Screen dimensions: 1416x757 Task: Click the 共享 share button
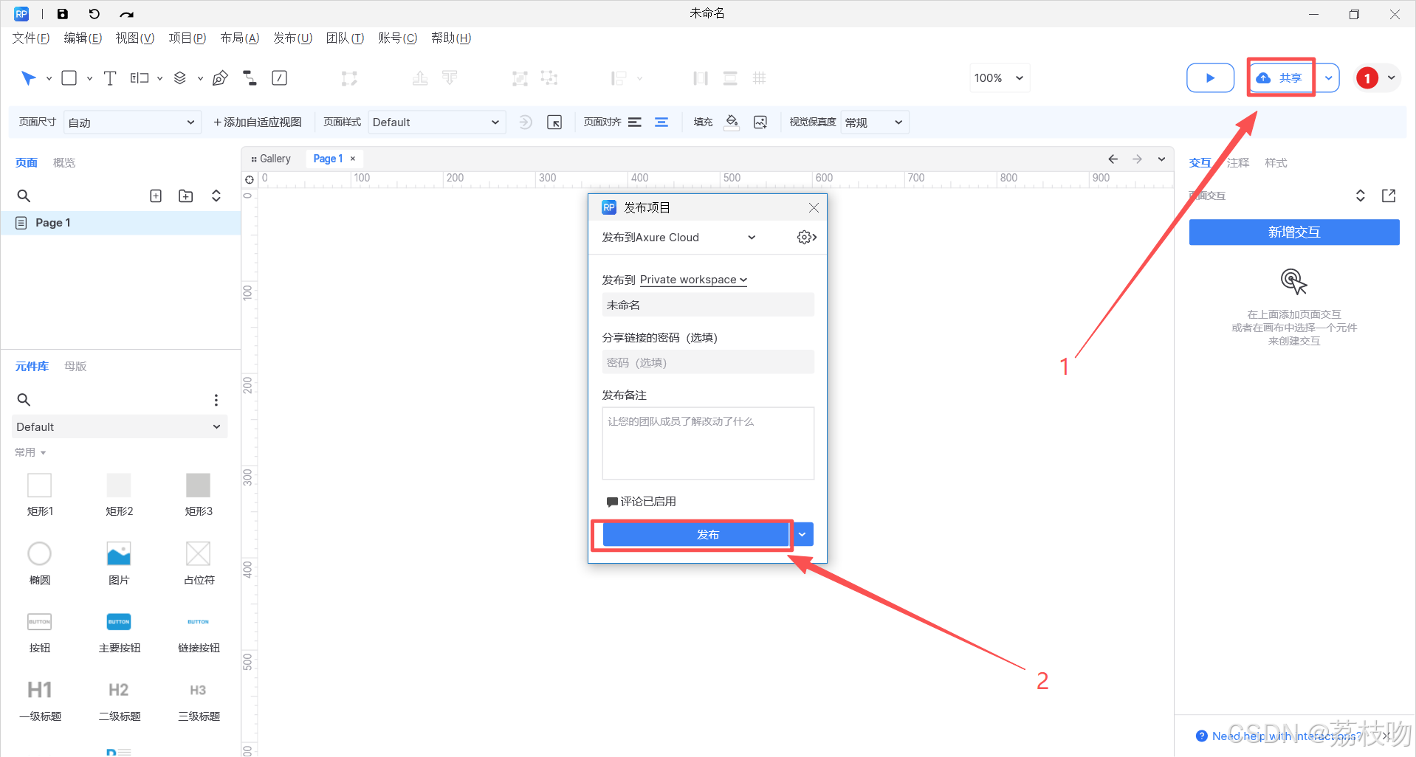(1281, 78)
